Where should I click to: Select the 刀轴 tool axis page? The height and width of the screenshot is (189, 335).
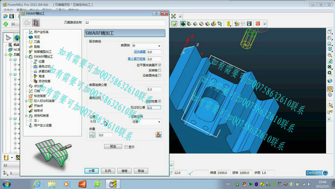click(37, 91)
